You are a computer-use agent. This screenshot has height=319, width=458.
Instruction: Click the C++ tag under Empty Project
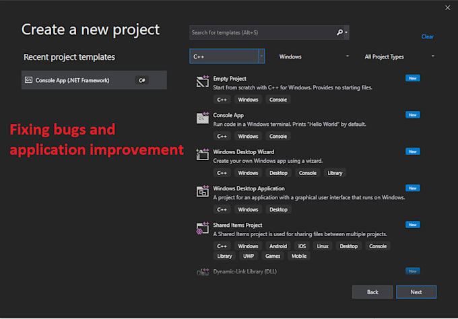pos(222,100)
